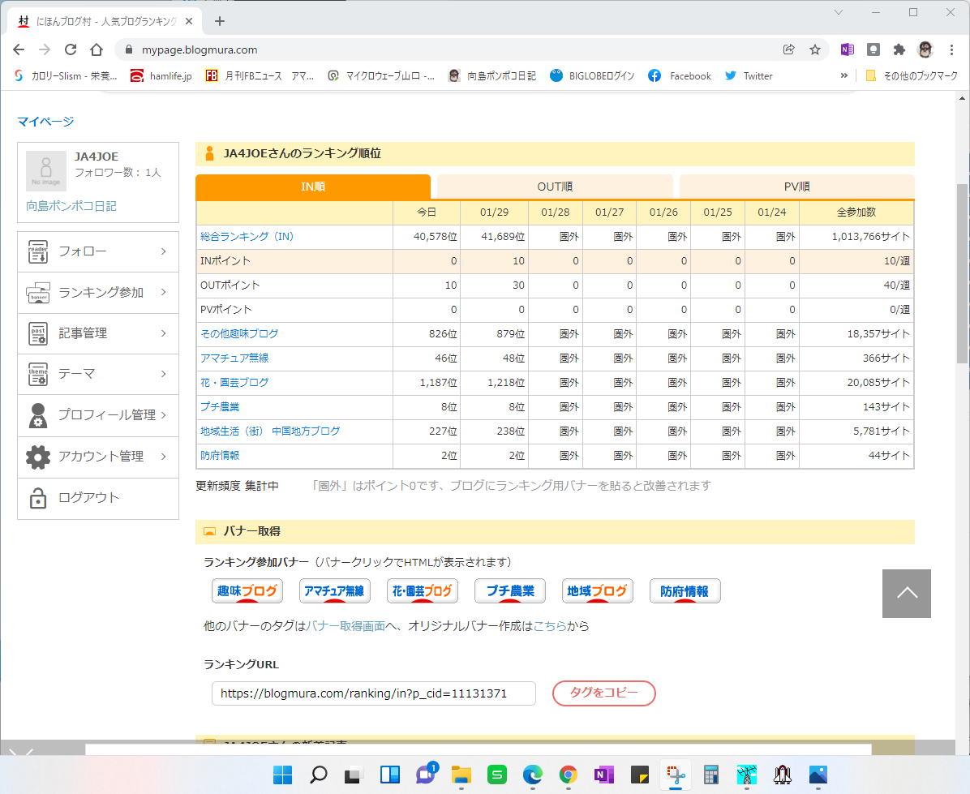Open the マイページ link
Screen dimensions: 970x794
point(45,121)
